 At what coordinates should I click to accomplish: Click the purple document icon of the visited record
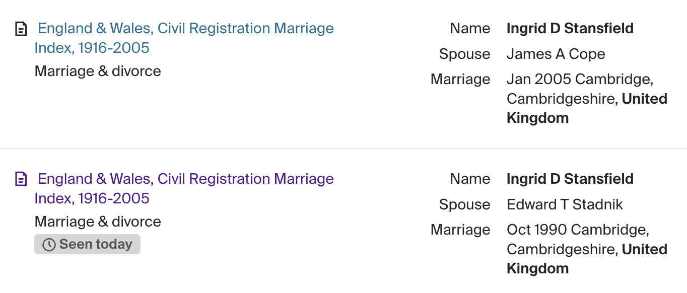click(x=21, y=179)
